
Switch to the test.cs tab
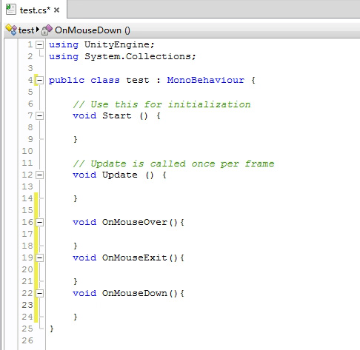[34, 10]
